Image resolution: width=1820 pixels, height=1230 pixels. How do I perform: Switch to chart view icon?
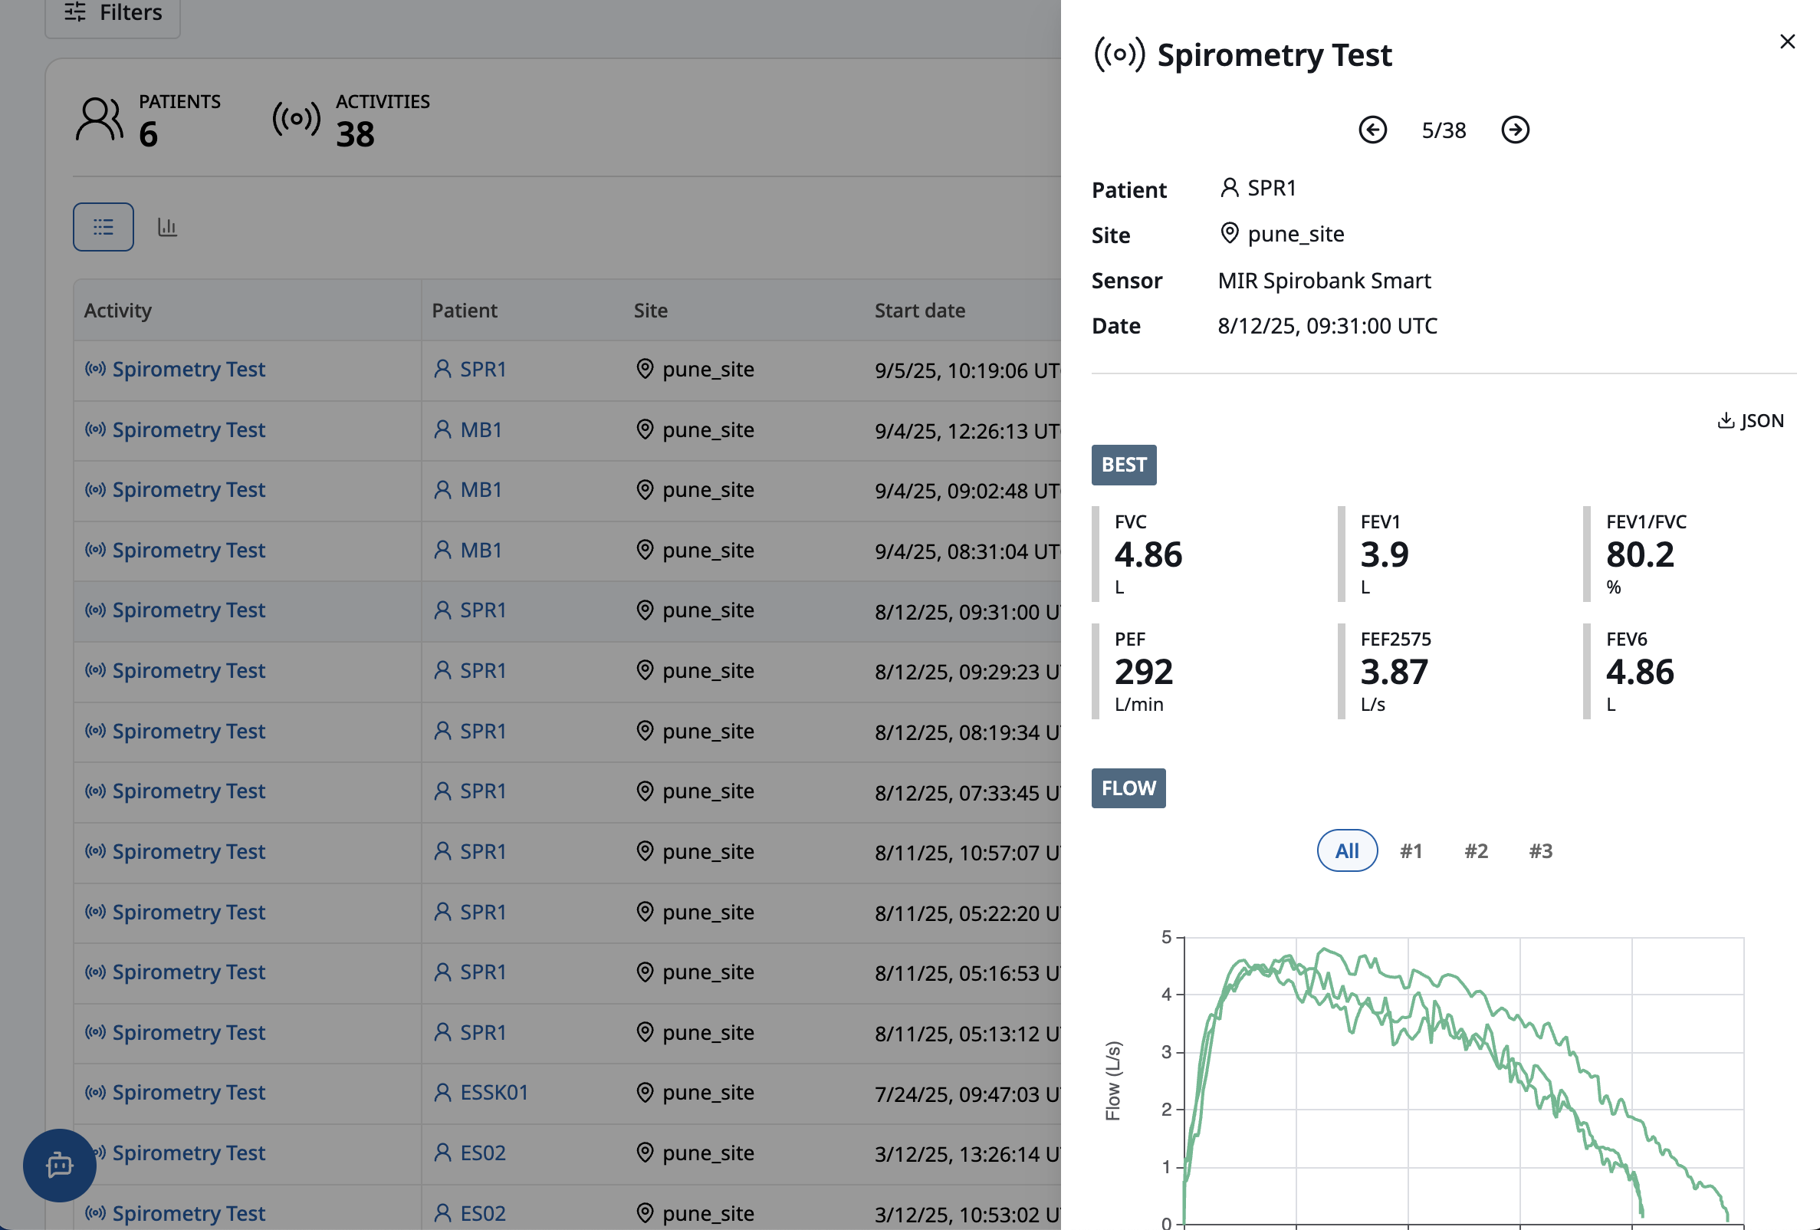click(167, 227)
